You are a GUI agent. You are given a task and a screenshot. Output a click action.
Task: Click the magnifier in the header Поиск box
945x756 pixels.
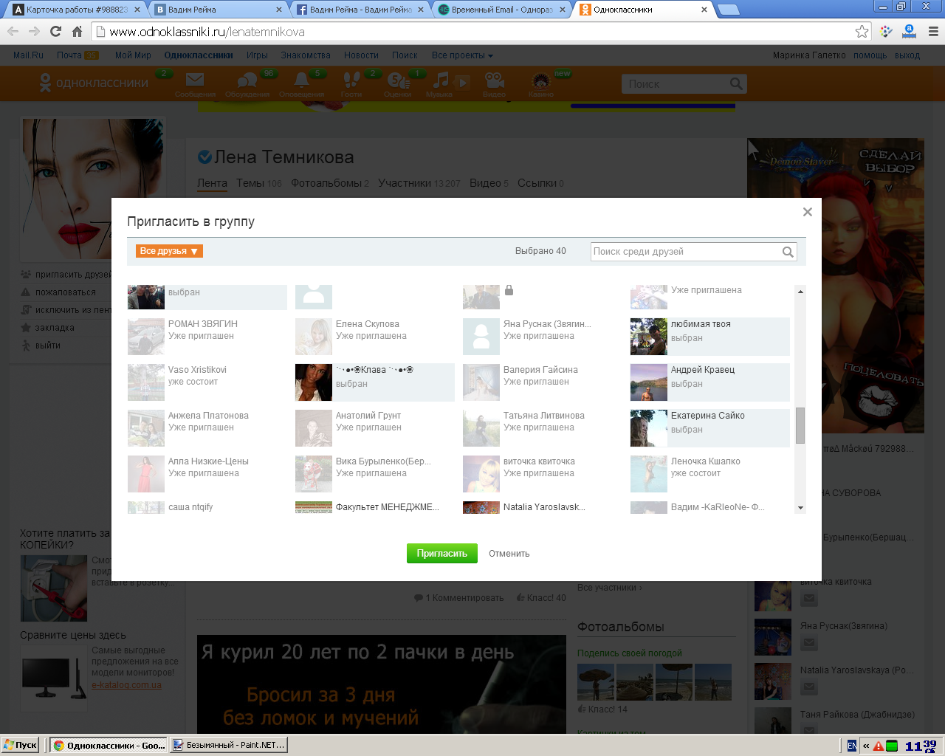coord(736,84)
